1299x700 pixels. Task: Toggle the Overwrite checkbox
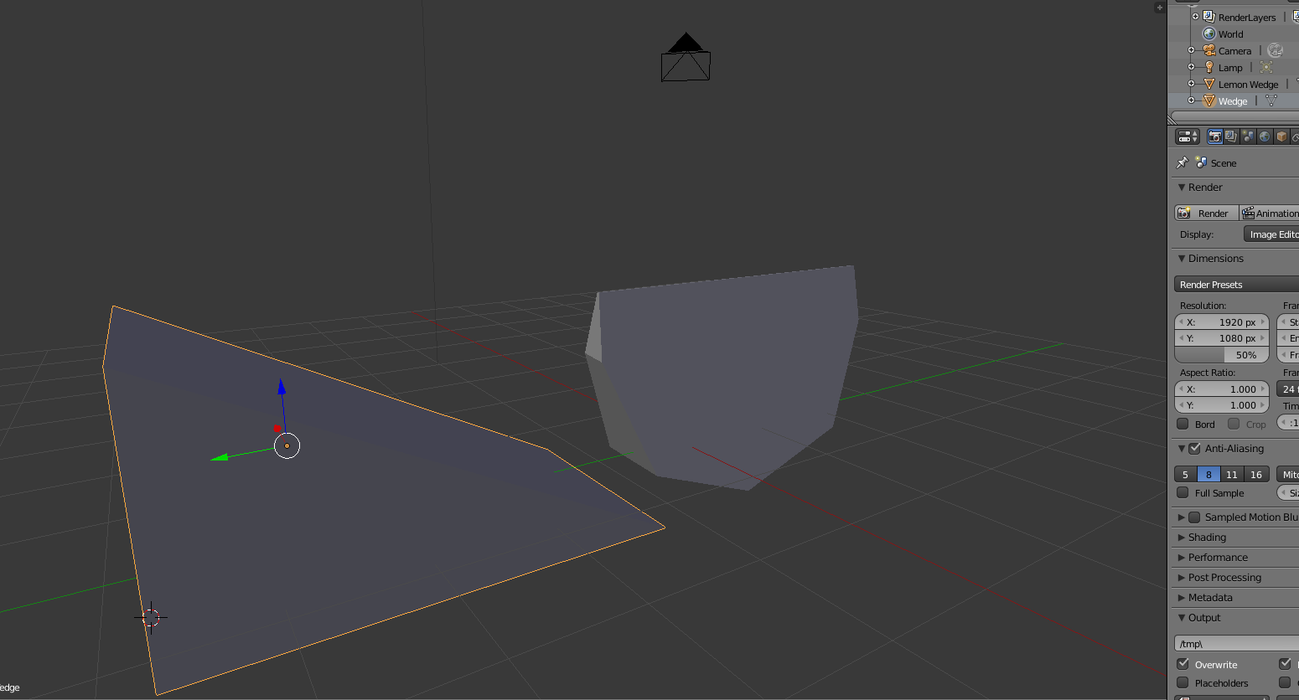click(x=1183, y=664)
